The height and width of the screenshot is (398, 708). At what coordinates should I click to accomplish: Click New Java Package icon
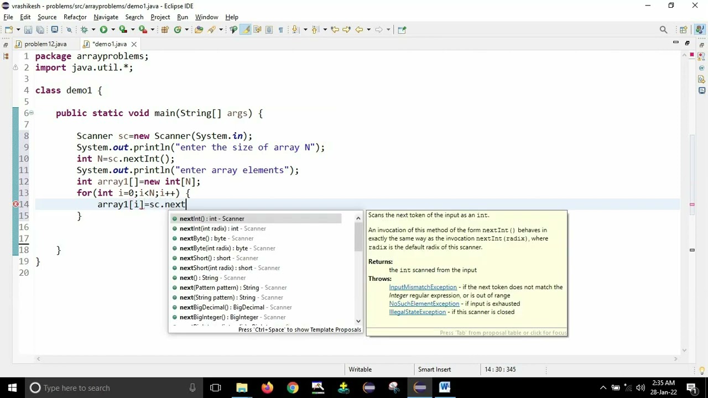(x=165, y=29)
